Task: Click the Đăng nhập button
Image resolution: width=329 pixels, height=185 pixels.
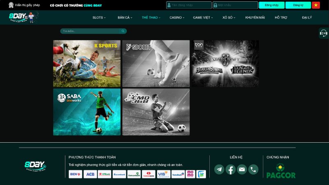Action: coord(272,5)
